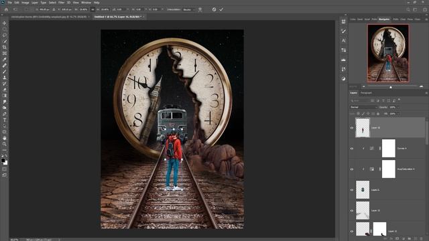The image size is (429, 241).
Task: Select the Rectangular Marquee tool
Action: pos(5,29)
